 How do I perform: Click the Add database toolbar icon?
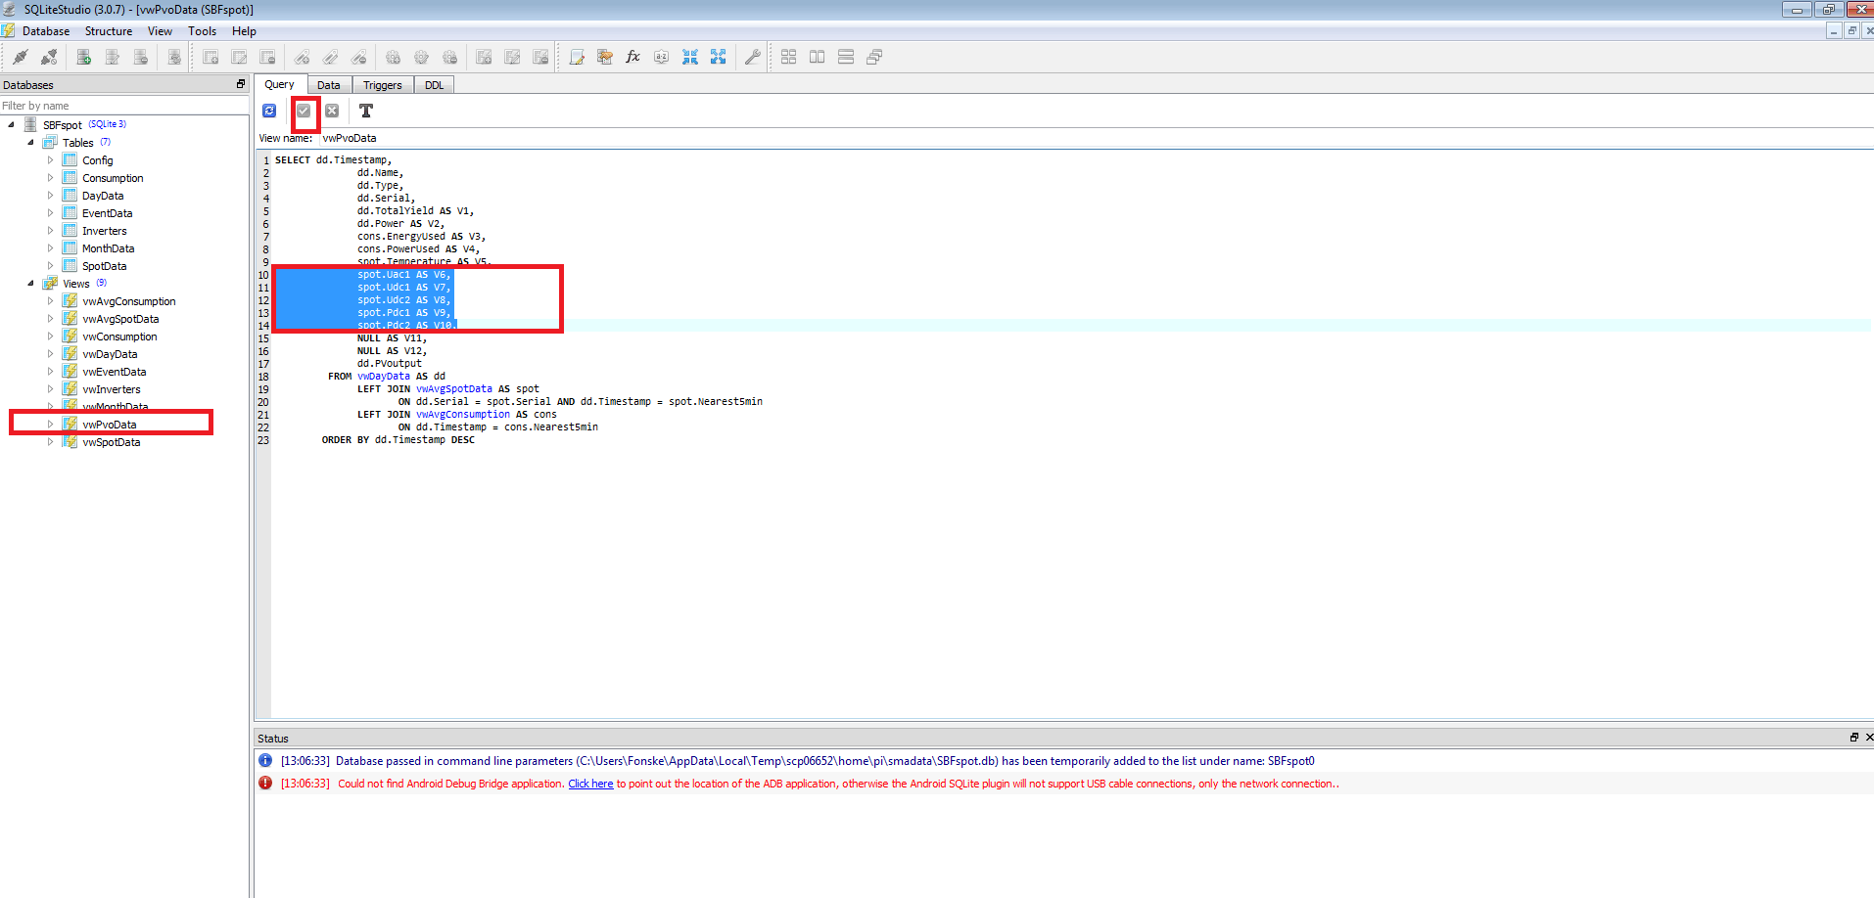[84, 57]
